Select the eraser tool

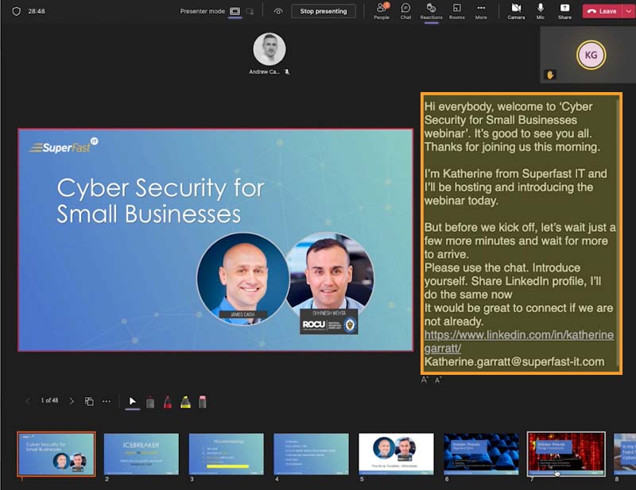(x=203, y=402)
